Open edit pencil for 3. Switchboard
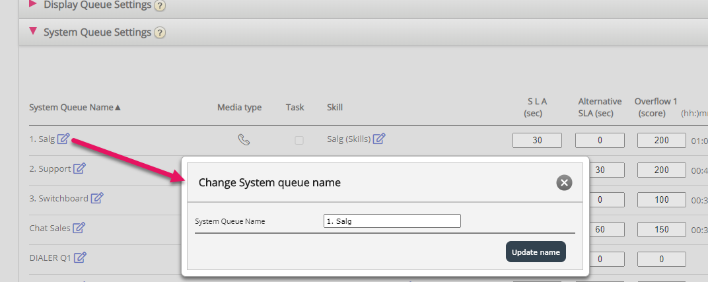The width and height of the screenshot is (708, 282). (96, 198)
